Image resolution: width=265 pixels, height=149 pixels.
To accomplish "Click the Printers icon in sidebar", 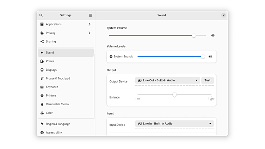I will pos(42,95).
